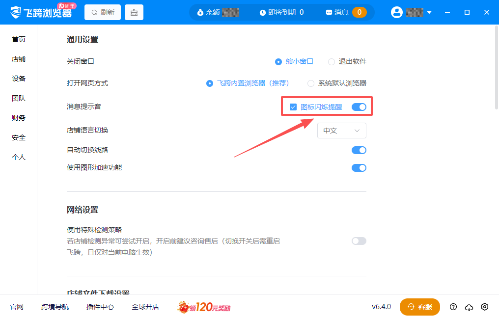Click the user avatar icon
499x319 pixels.
(x=397, y=12)
